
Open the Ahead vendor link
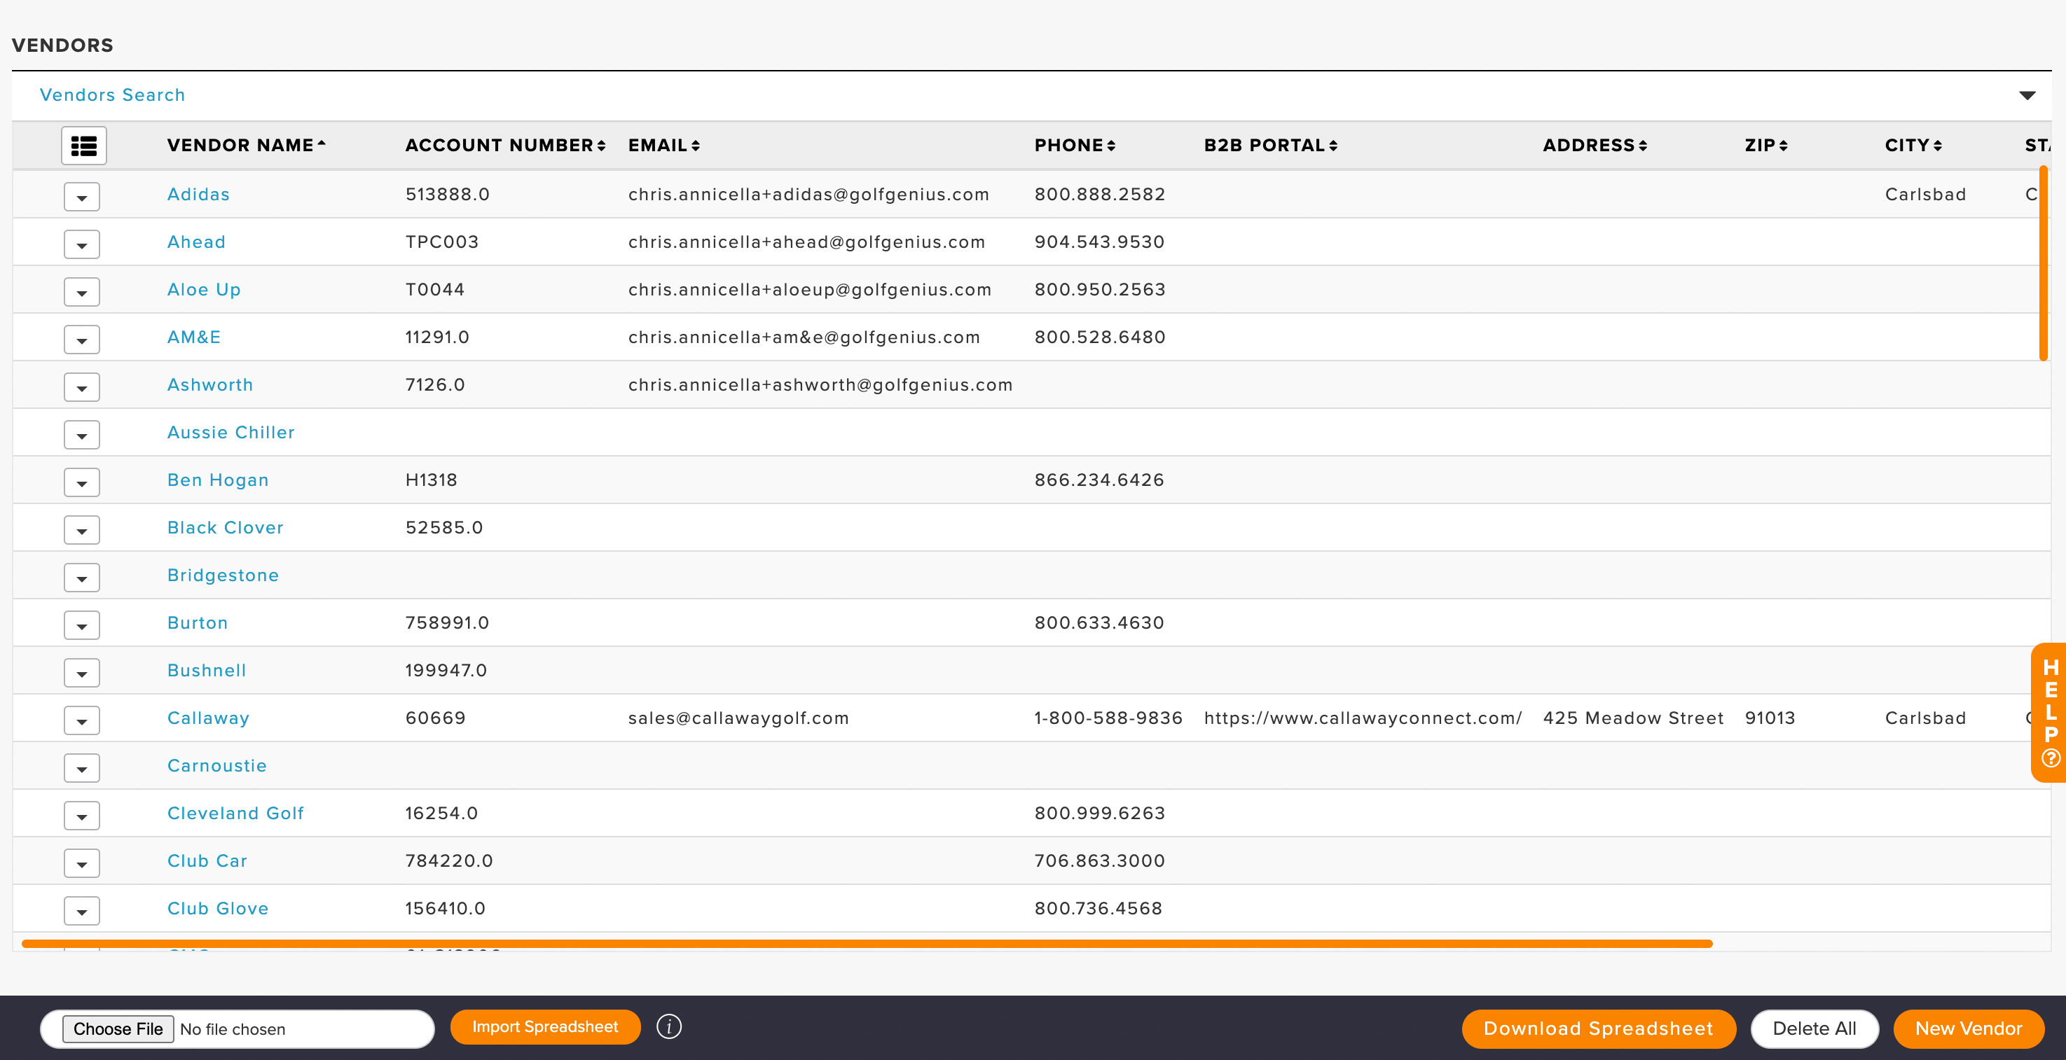click(x=196, y=242)
